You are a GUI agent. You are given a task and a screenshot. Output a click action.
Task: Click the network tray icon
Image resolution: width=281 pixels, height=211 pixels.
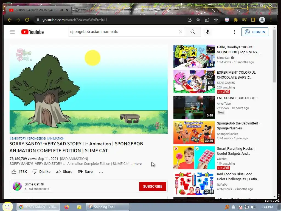[x=247, y=207]
